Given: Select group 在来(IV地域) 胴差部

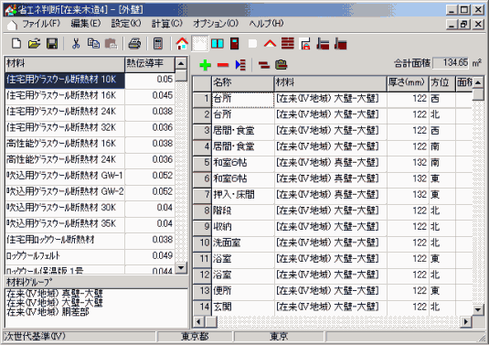Looking at the screenshot, I should coord(48,311).
